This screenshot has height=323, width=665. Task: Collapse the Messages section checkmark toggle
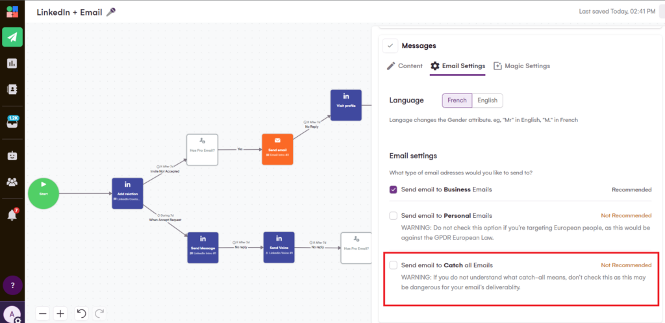tap(390, 45)
